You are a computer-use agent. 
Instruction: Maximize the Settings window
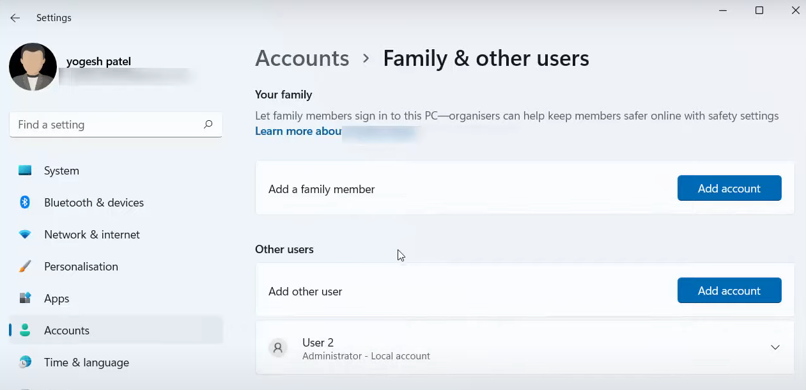point(759,10)
